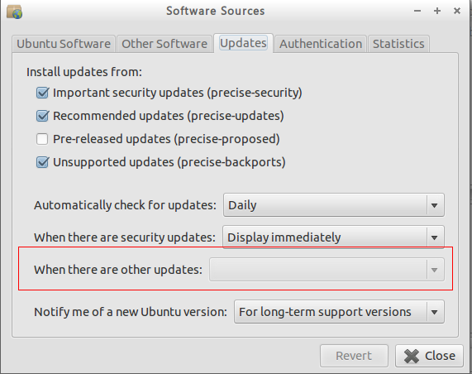Open the Statistics tab
472x374 pixels.
(x=398, y=44)
